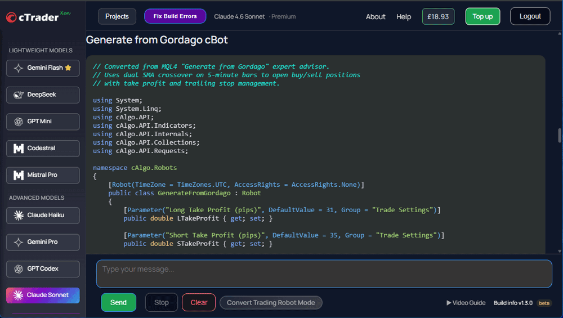
Task: Click the Xen superscript text on logo
Action: (65, 13)
